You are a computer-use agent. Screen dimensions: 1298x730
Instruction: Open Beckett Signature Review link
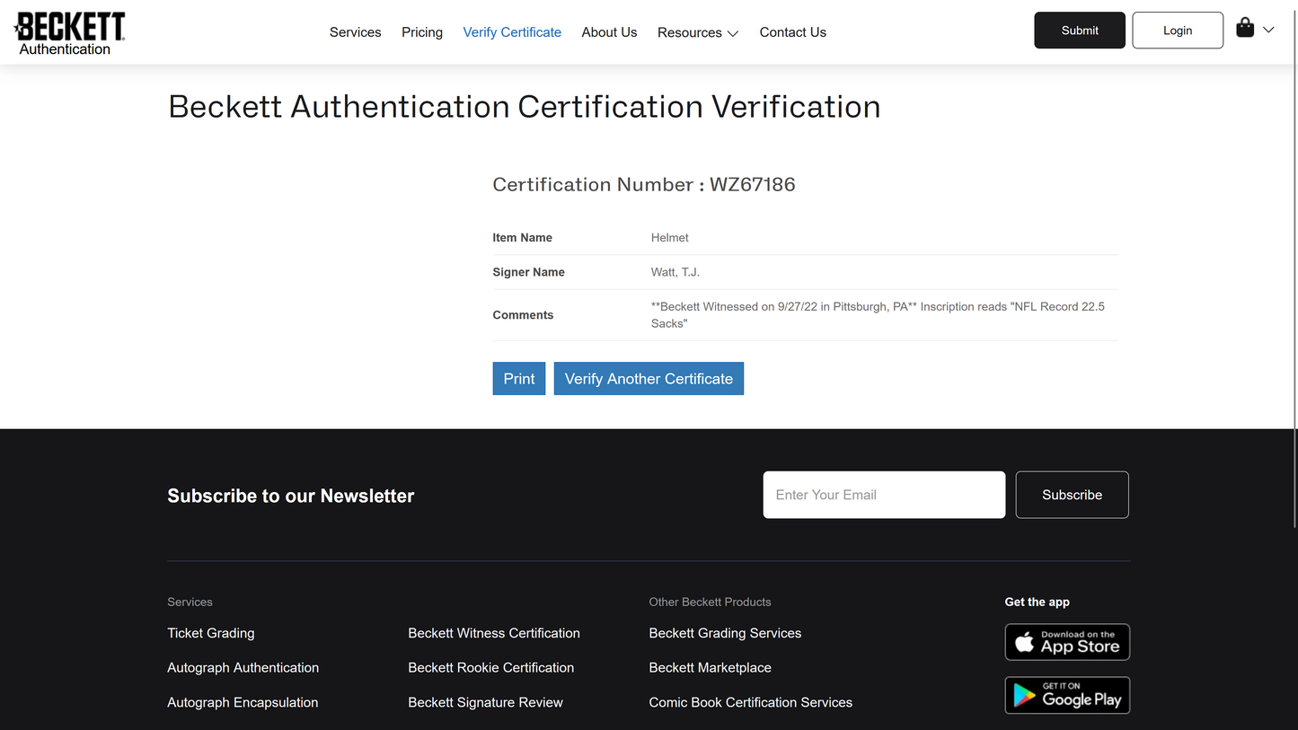486,702
